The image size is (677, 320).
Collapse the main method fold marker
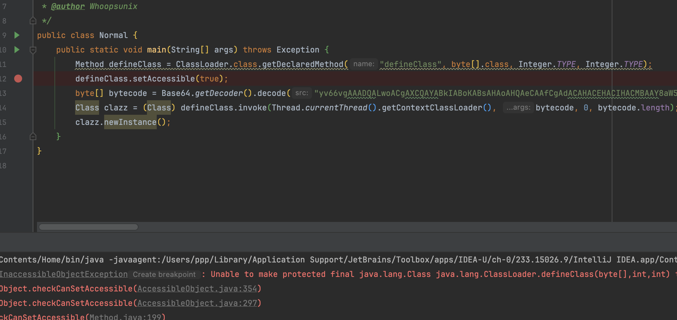pyautogui.click(x=33, y=50)
